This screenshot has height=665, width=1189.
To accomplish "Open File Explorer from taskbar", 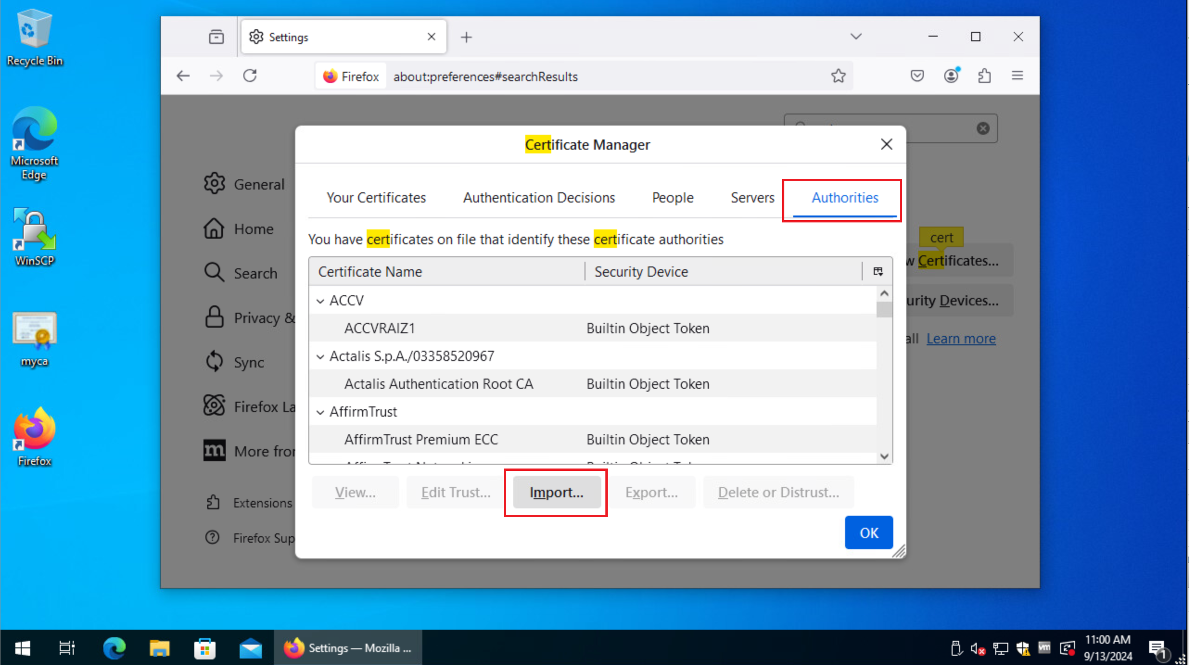I will [x=159, y=648].
